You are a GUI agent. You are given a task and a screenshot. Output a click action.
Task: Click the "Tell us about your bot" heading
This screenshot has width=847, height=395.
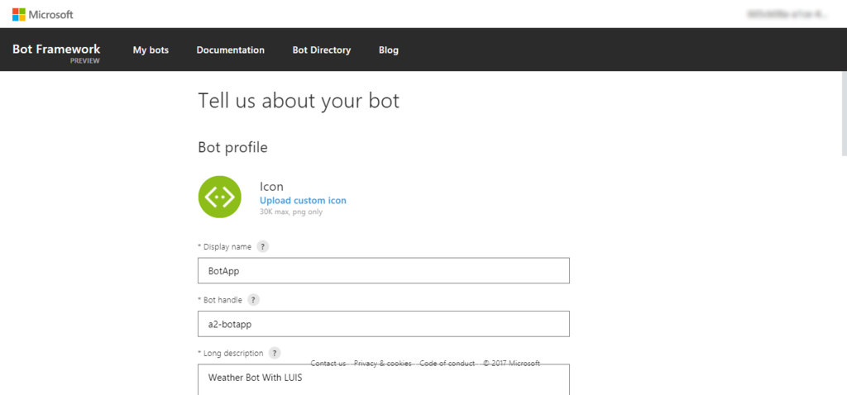[299, 102]
